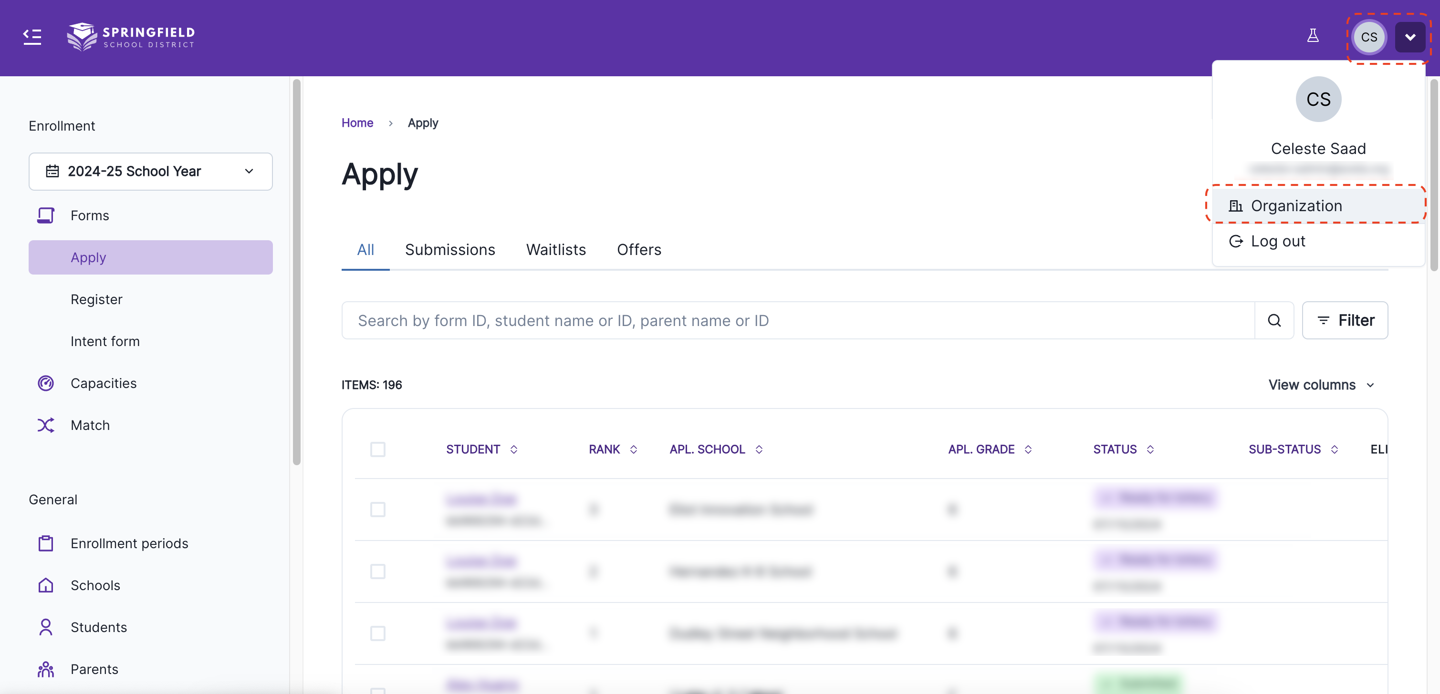Click the Match shuffle icon
1440x694 pixels.
pyautogui.click(x=46, y=426)
